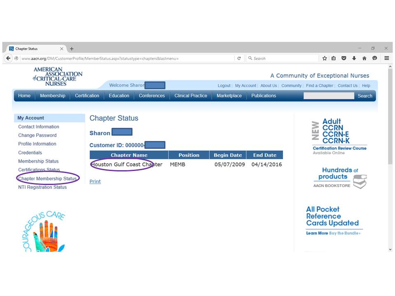This screenshot has height=296, width=395.
Task: Open Change Password in sidebar
Action: click(37, 135)
